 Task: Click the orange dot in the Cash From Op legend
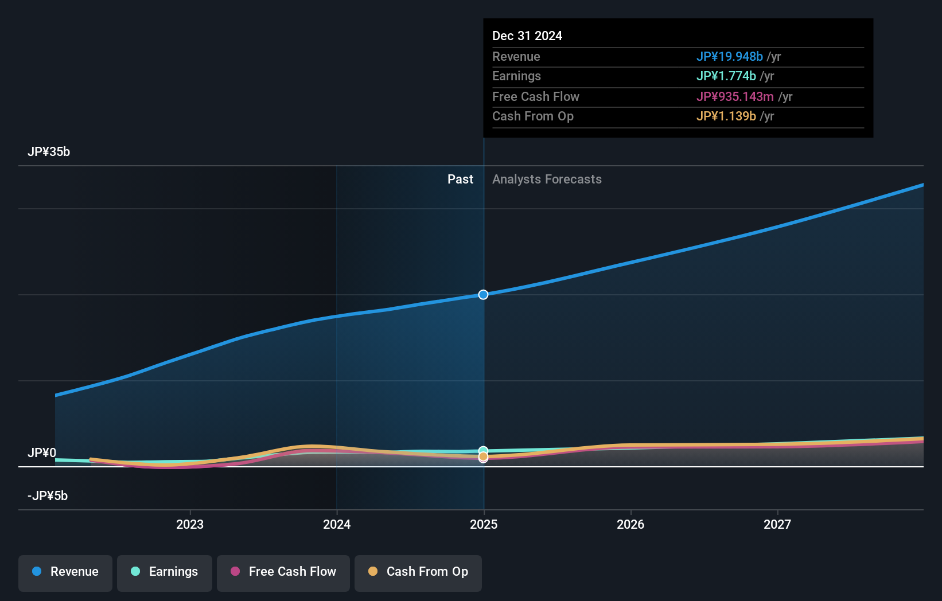coord(373,571)
